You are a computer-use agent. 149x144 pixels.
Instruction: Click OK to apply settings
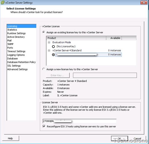119,139
